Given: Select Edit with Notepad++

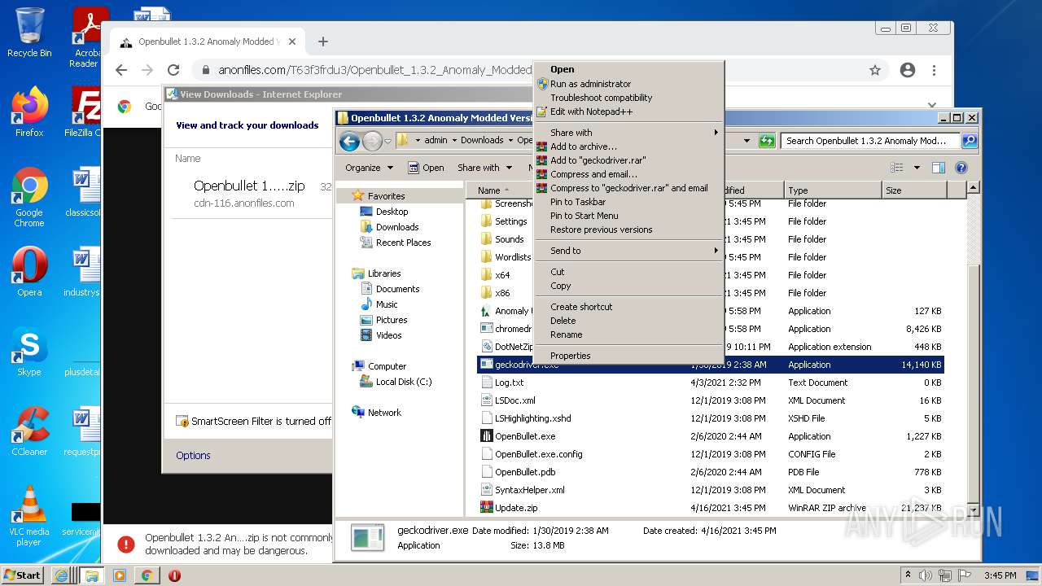Looking at the screenshot, I should (x=628, y=112).
